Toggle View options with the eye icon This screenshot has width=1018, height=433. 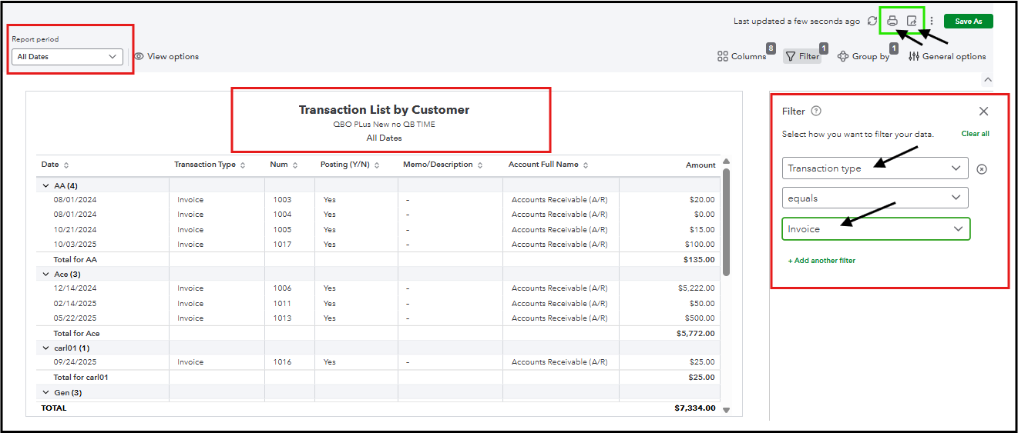(x=166, y=56)
